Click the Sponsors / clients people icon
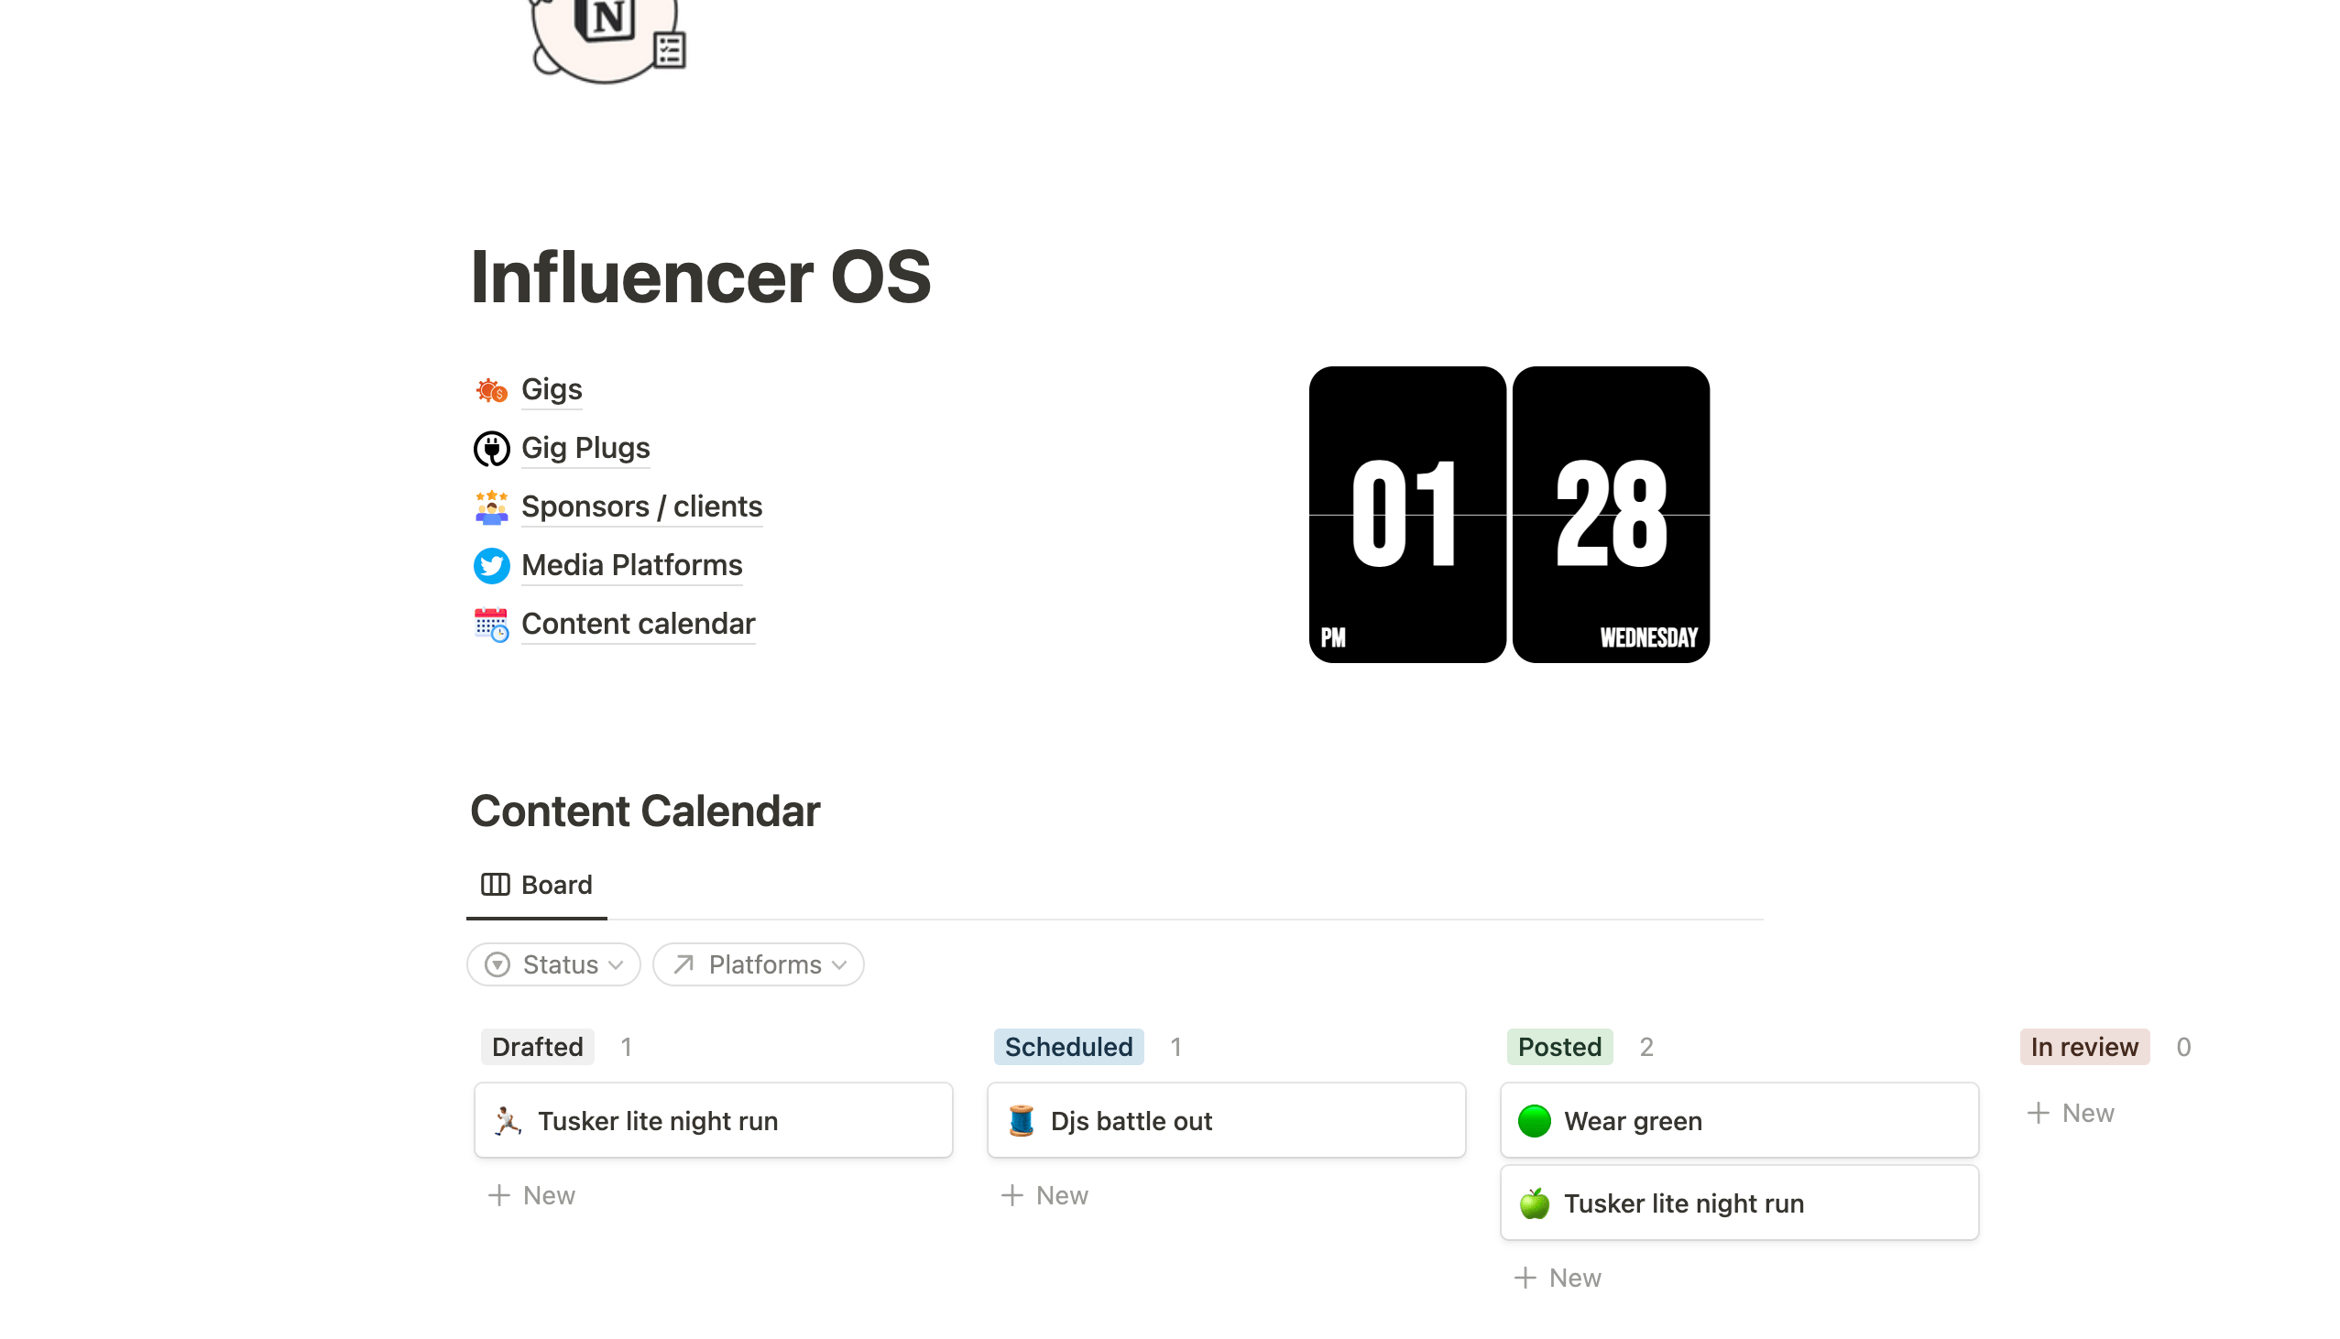 [491, 506]
